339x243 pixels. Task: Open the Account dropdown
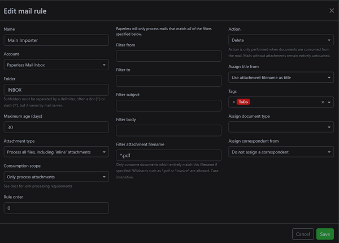(56, 65)
